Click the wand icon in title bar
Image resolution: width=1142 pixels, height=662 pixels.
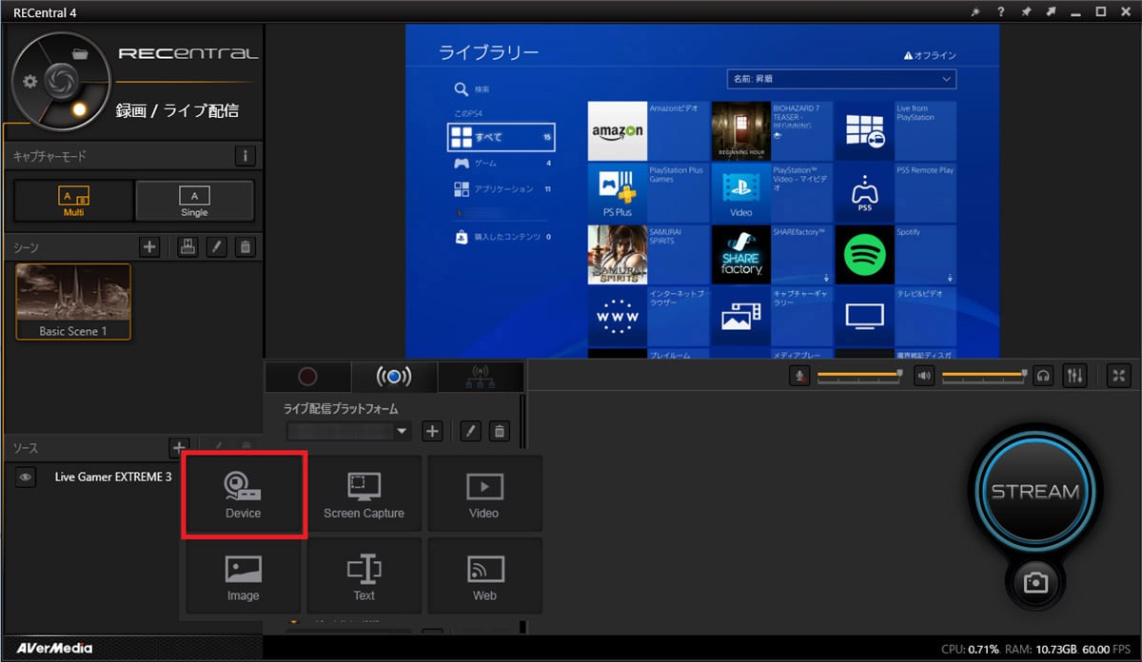(x=975, y=11)
